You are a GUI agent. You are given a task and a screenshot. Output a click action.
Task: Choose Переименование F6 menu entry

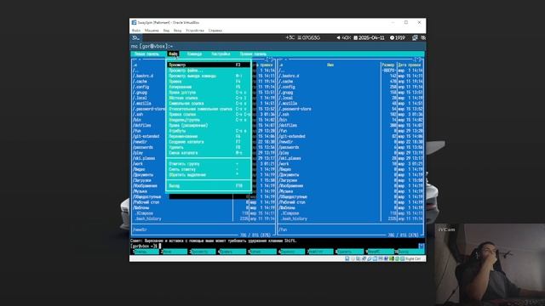(209, 137)
